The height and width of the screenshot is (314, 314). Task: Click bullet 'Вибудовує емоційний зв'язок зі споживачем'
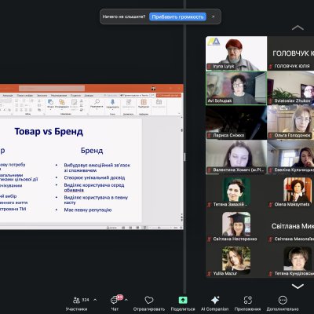97,168
